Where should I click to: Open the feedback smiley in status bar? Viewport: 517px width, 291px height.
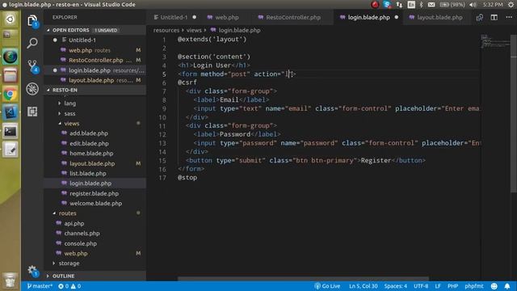pos(494,286)
